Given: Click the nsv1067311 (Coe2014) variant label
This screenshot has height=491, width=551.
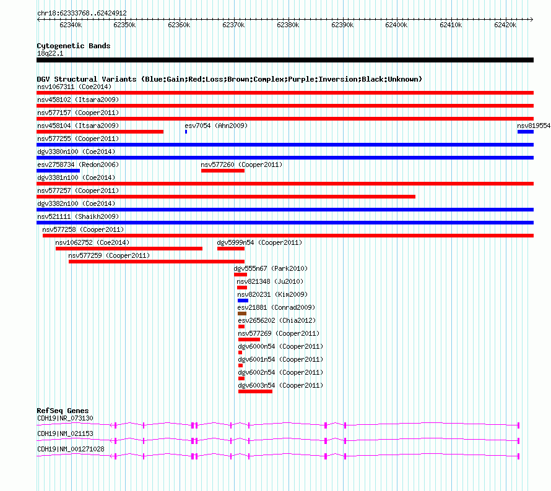Looking at the screenshot, I should pyautogui.click(x=74, y=87).
